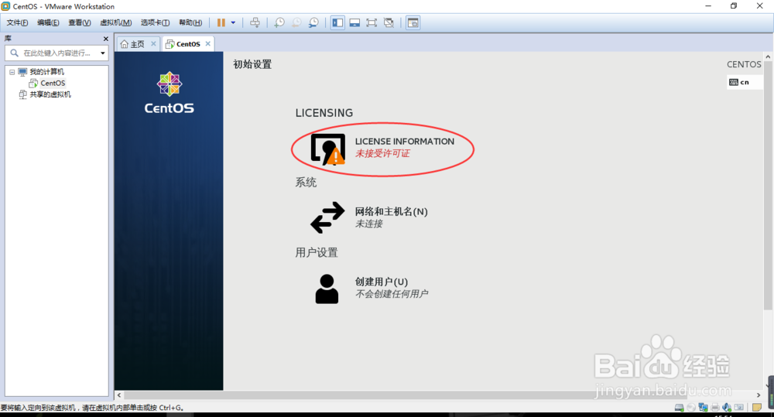This screenshot has width=774, height=417.
Task: Open the snapshot manager icon
Action: pos(313,22)
